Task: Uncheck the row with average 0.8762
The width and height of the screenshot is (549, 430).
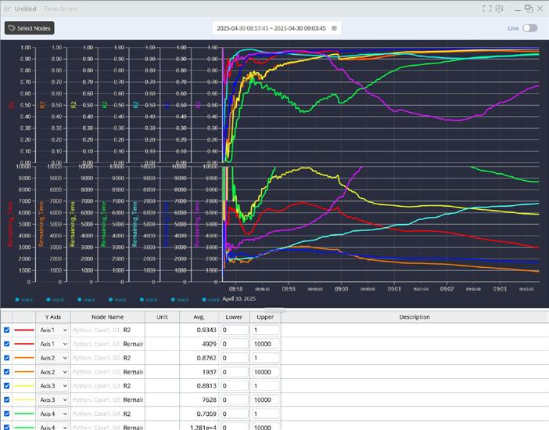Action: point(7,358)
